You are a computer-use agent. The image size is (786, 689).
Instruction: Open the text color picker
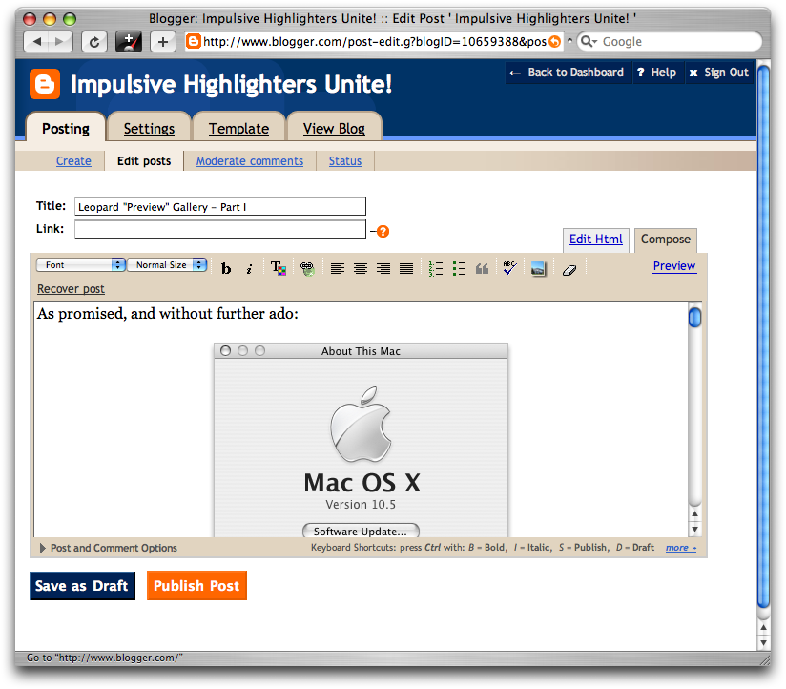coord(278,269)
